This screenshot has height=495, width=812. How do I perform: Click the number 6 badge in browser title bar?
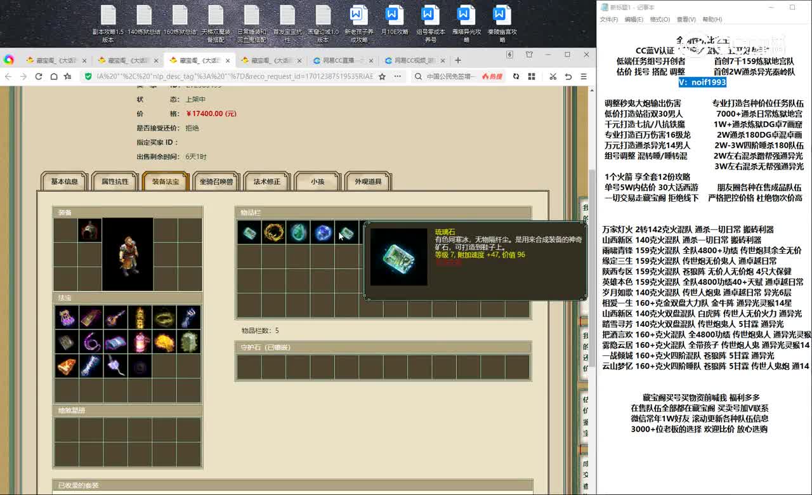(x=509, y=55)
